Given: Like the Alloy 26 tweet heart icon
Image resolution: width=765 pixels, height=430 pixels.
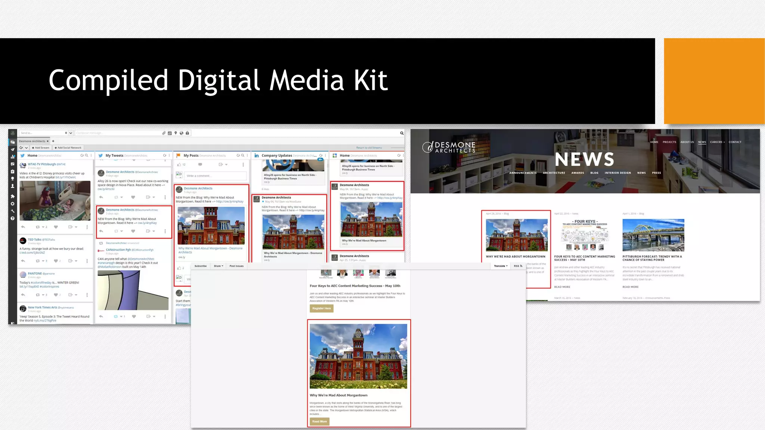Looking at the screenshot, I should [x=133, y=197].
